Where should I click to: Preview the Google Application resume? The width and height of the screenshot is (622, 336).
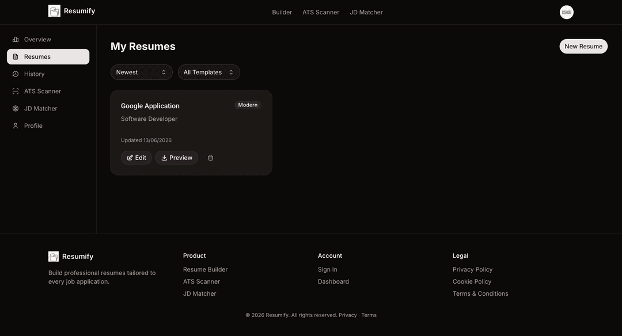177,158
